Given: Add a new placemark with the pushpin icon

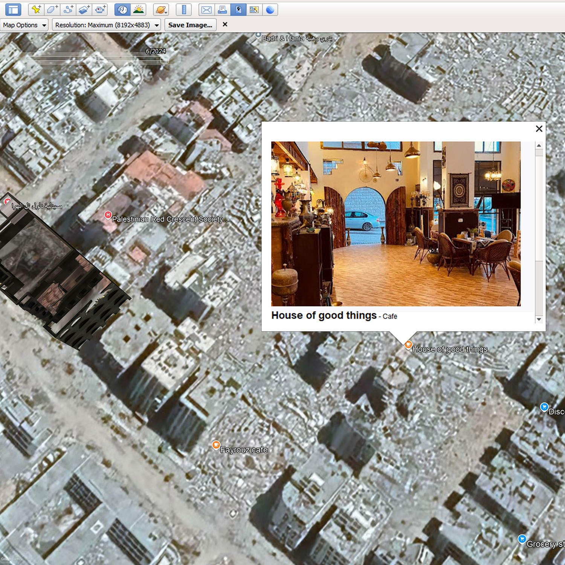Looking at the screenshot, I should point(36,9).
